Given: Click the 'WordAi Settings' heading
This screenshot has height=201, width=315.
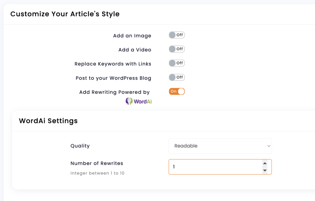Looking at the screenshot, I should (48, 121).
